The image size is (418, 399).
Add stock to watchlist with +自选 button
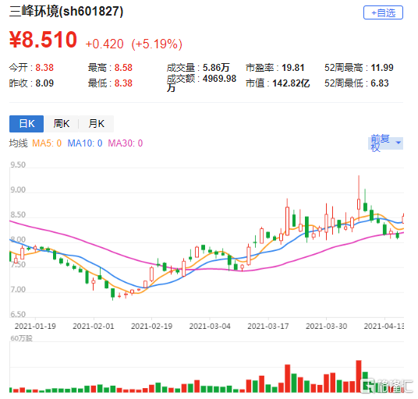(383, 12)
